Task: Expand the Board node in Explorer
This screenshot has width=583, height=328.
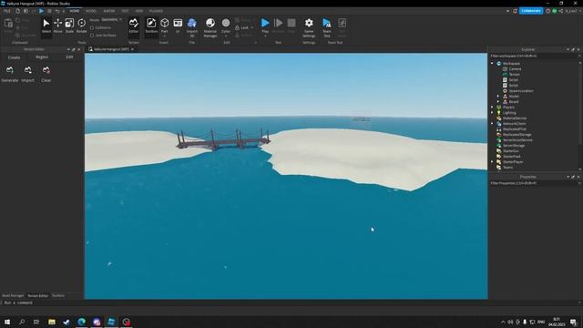Action: [498, 101]
